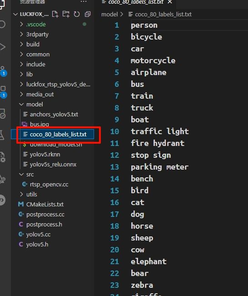The image size is (248, 296).
Task: Click the New File icon in explorer header
Action: 55,14
